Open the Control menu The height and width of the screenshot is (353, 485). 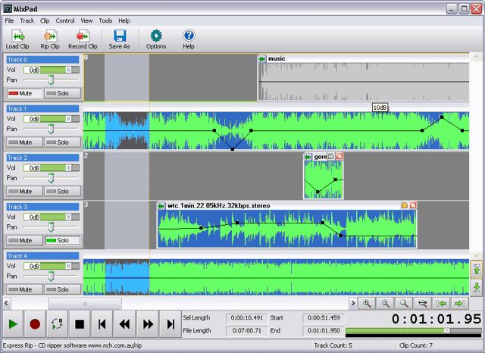pos(65,20)
